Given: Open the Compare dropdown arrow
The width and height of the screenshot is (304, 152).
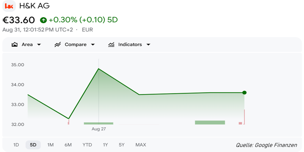Looking at the screenshot, I should click(x=93, y=45).
